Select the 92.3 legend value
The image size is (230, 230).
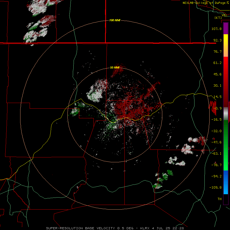(217, 40)
